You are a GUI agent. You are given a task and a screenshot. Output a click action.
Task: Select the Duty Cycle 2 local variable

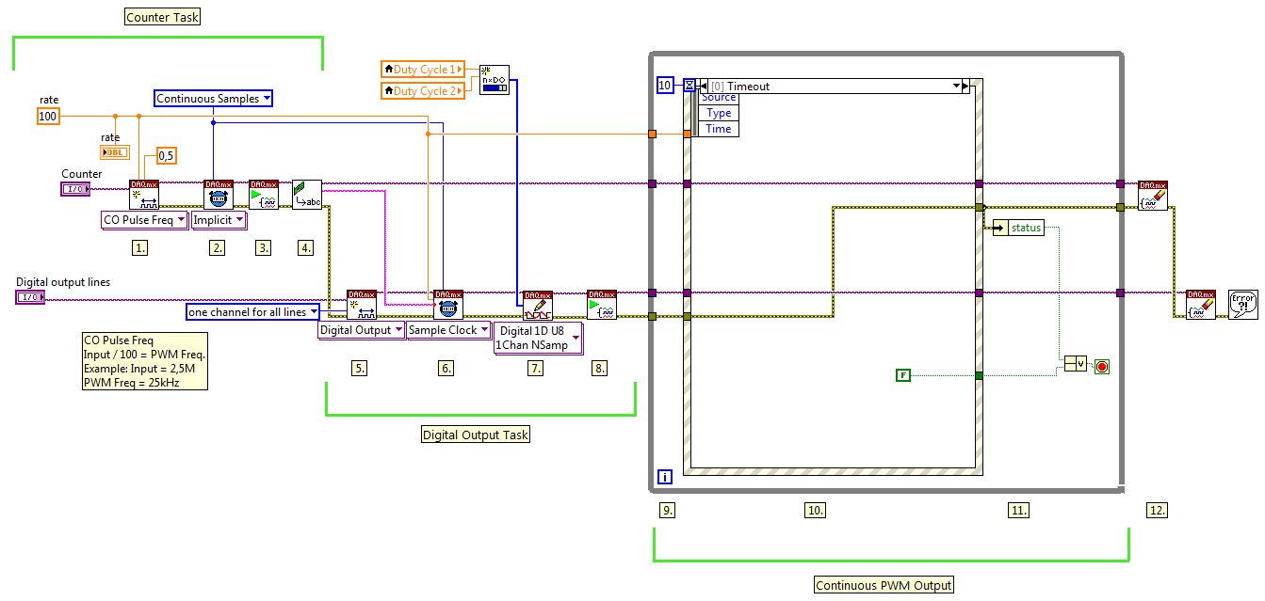(x=423, y=90)
